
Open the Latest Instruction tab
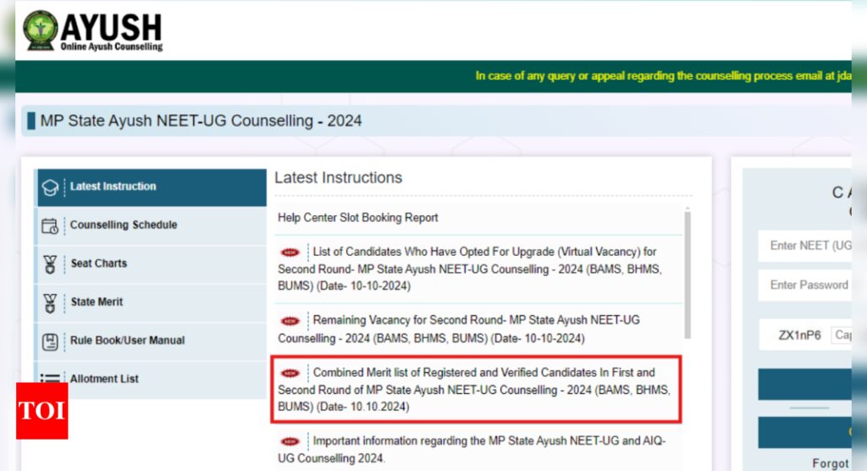pos(151,187)
